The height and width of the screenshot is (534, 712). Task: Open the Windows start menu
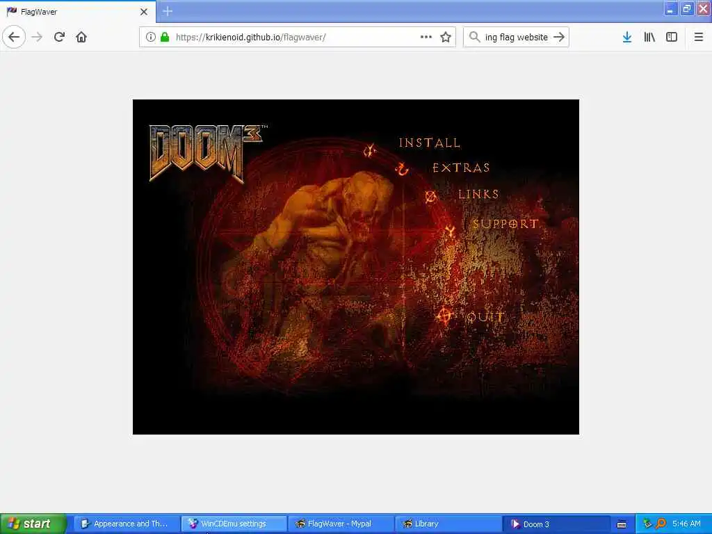pyautogui.click(x=33, y=524)
